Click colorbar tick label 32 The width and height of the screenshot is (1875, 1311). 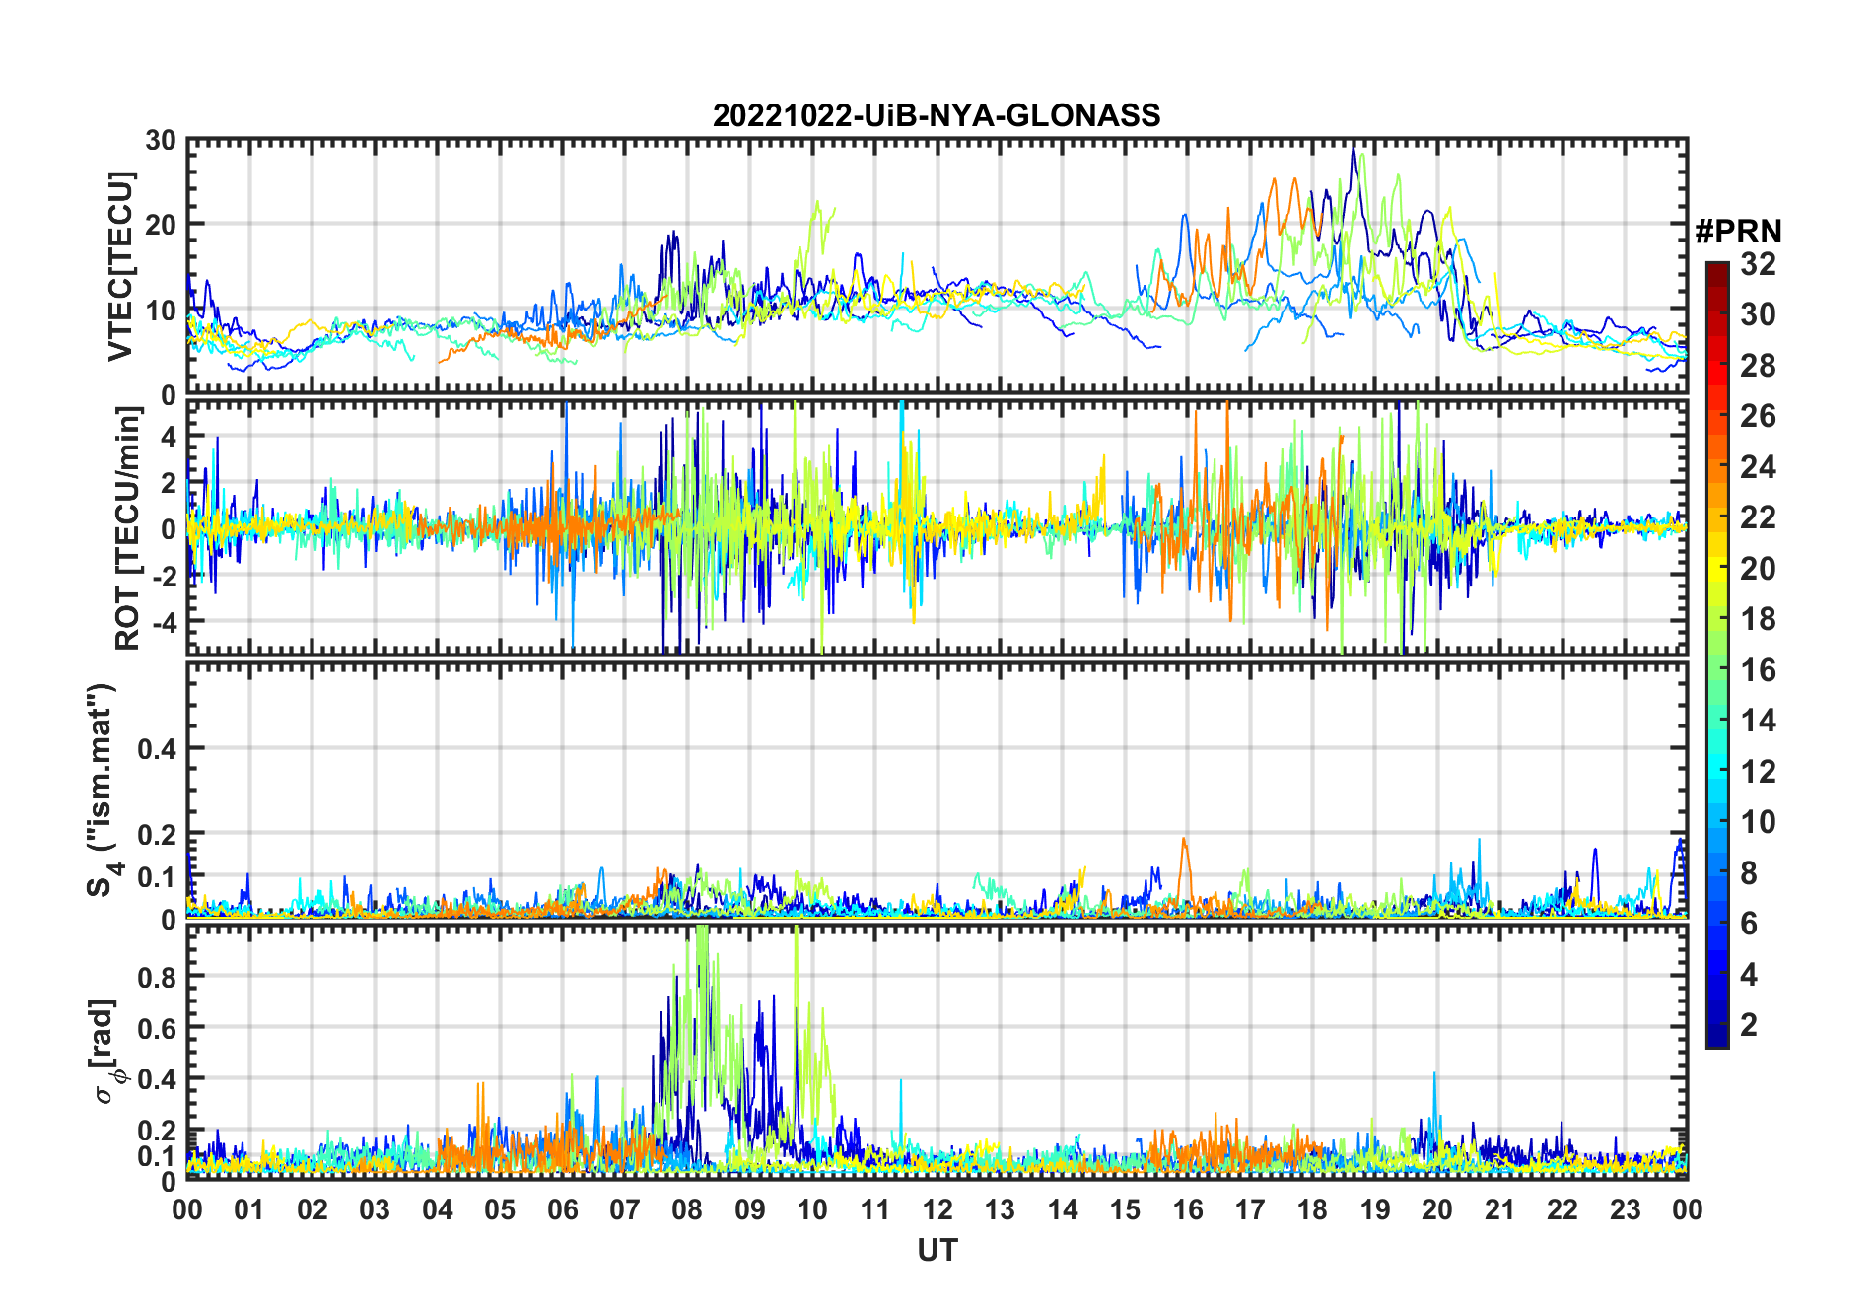tap(1758, 264)
